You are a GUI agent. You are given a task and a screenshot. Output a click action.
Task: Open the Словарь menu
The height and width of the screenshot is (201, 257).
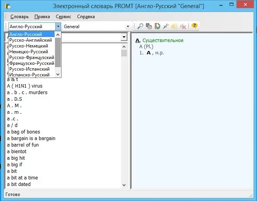(19, 17)
